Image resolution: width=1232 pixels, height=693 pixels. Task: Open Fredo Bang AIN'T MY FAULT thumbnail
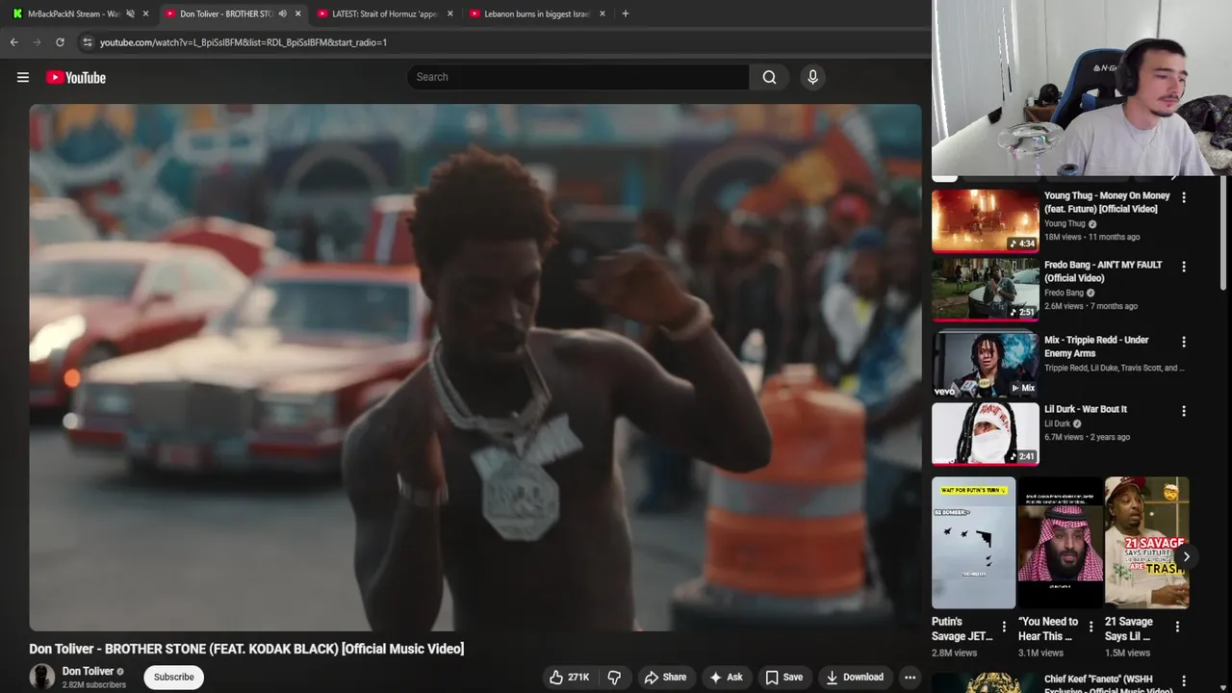pos(986,290)
